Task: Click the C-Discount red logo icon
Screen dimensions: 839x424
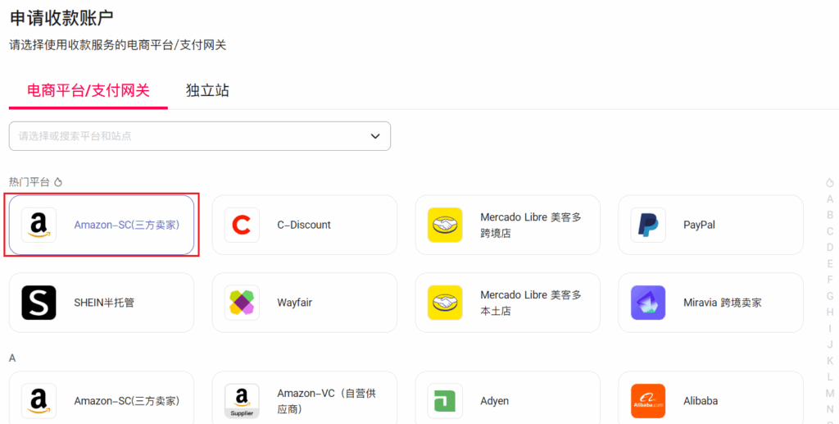Action: point(242,225)
